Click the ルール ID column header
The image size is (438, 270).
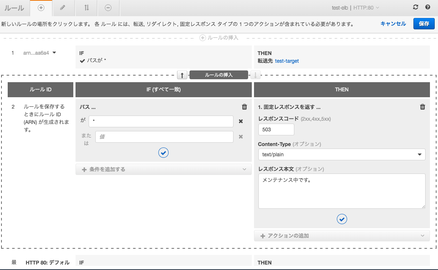41,90
